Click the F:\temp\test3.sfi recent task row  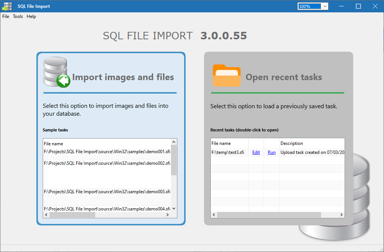click(228, 152)
